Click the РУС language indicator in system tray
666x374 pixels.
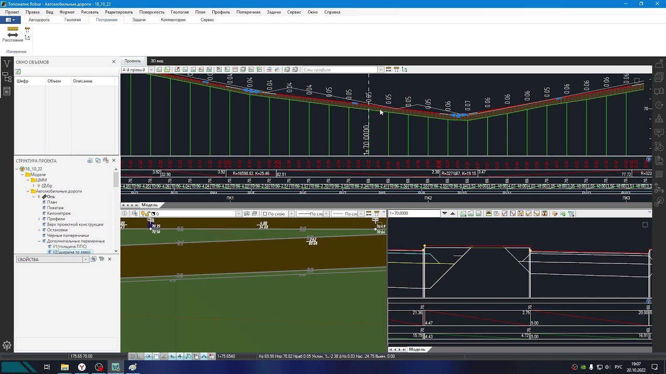point(619,367)
